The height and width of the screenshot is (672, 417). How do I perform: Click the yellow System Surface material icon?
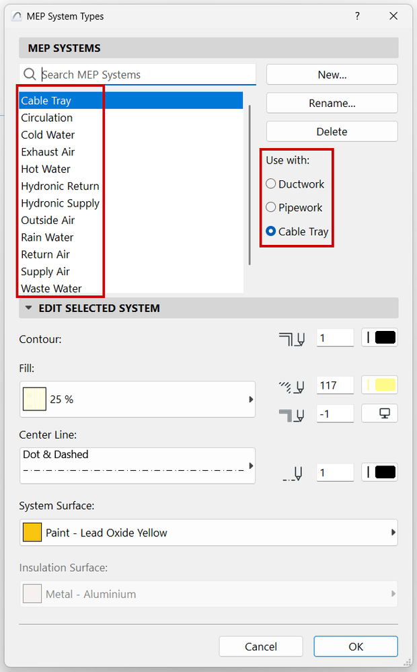[32, 533]
